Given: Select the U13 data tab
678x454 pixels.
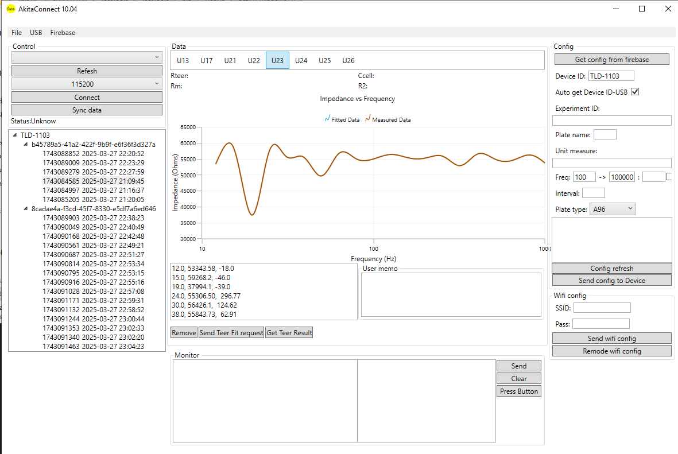Looking at the screenshot, I should click(x=183, y=60).
